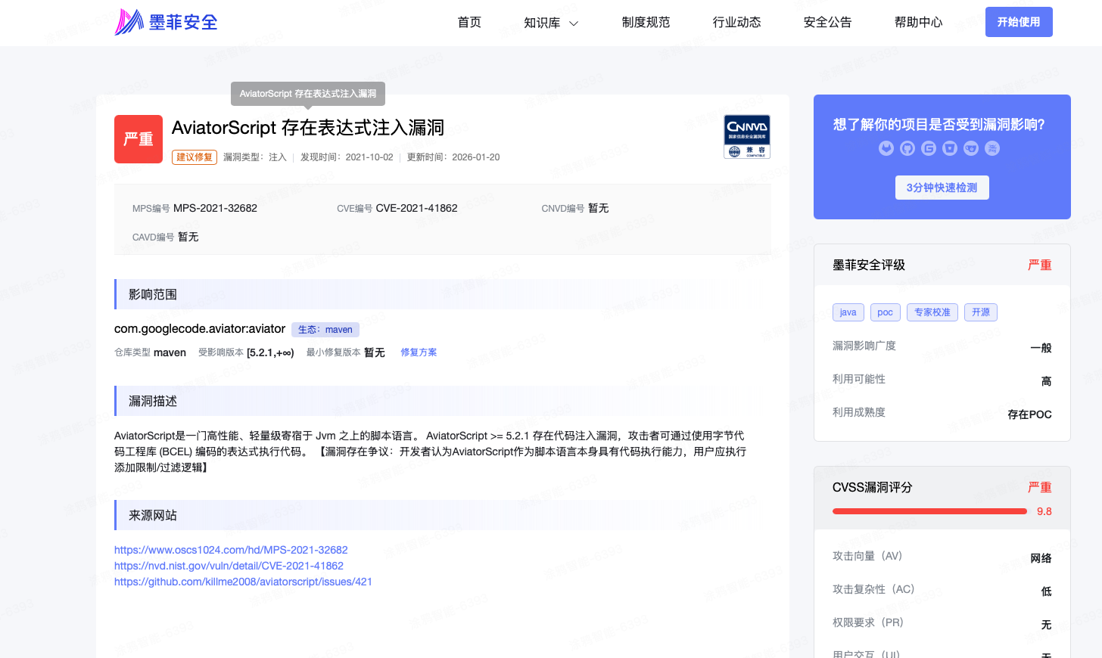Click the 影响范围 section heading
The height and width of the screenshot is (658, 1102).
[x=153, y=294]
